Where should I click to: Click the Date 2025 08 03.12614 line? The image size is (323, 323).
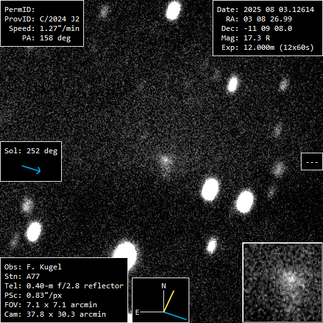(x=266, y=9)
